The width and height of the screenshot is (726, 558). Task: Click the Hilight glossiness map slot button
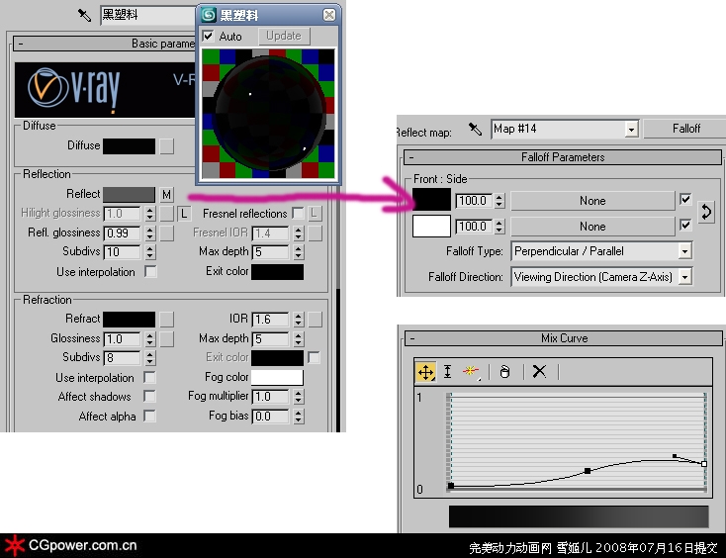pyautogui.click(x=167, y=214)
